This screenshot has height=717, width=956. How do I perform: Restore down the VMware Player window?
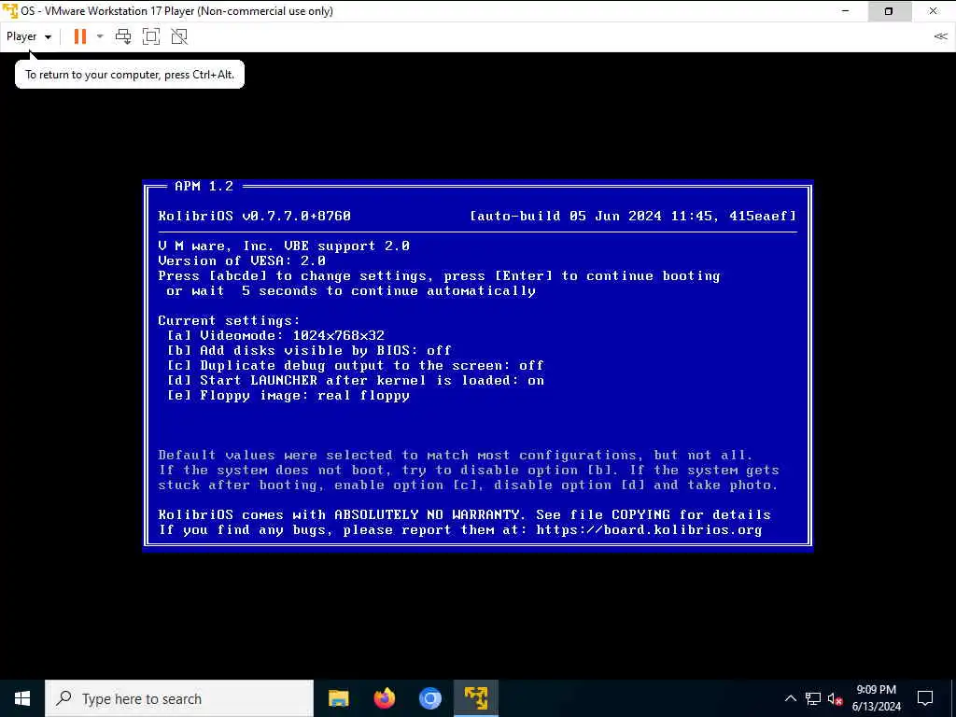pos(889,11)
